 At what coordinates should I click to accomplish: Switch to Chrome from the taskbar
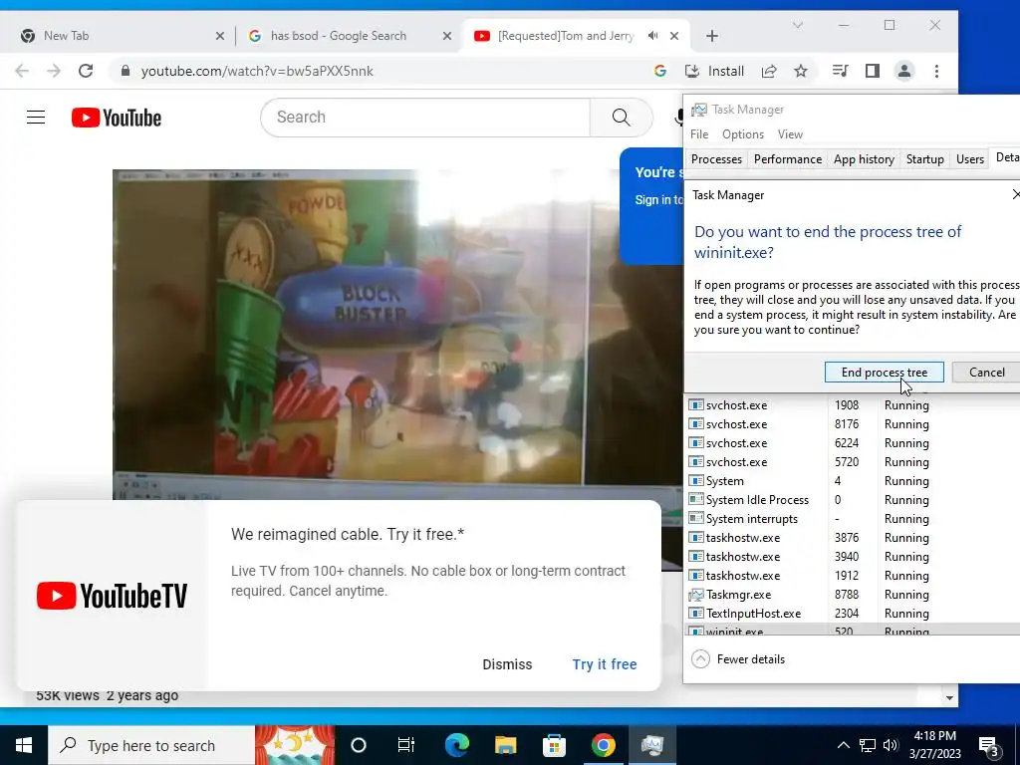[603, 745]
